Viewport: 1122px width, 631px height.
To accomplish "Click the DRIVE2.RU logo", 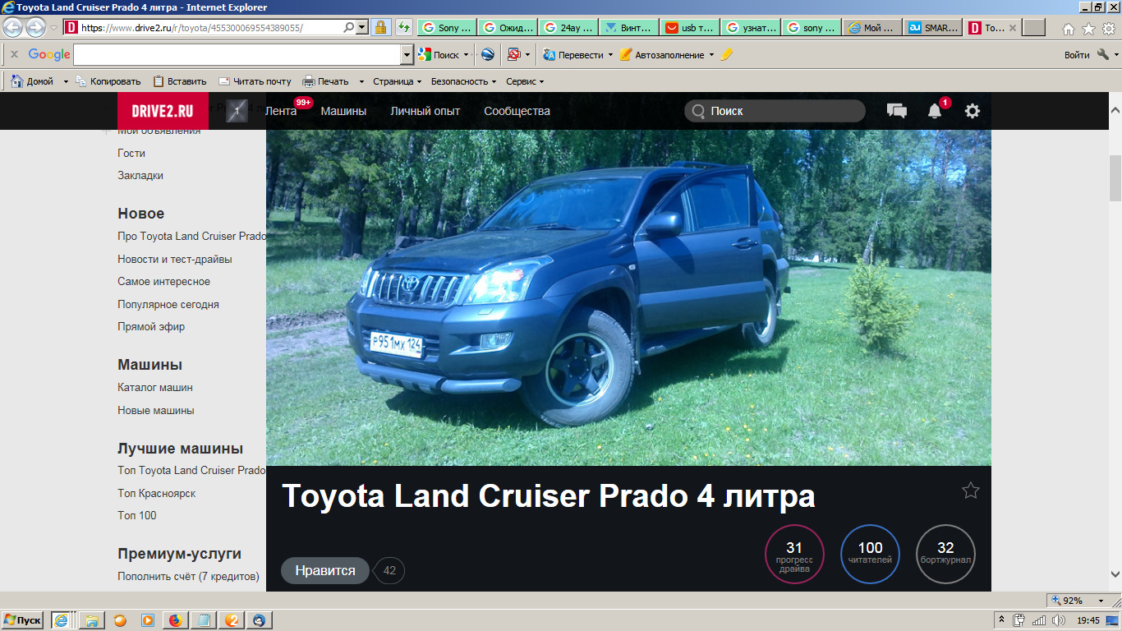I will (164, 110).
